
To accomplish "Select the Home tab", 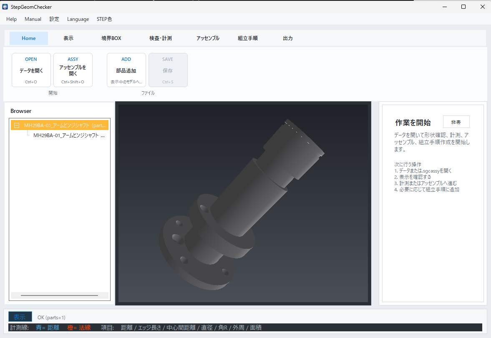I will [x=29, y=38].
